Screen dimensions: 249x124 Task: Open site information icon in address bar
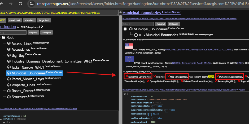click(32, 4)
